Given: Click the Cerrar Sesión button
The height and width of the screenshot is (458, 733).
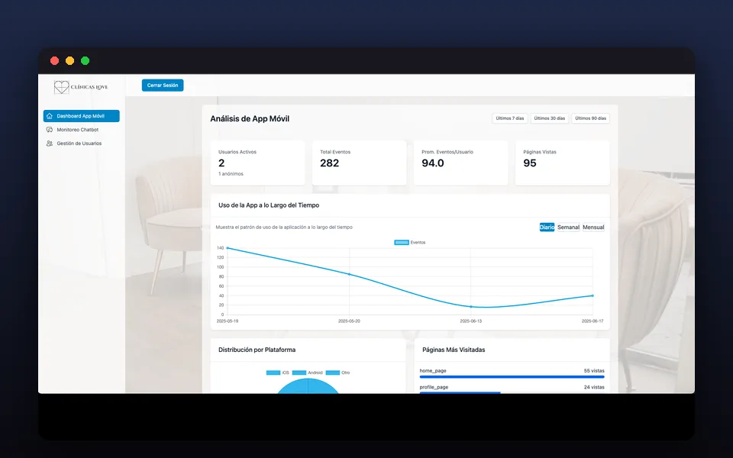Looking at the screenshot, I should pos(163,85).
